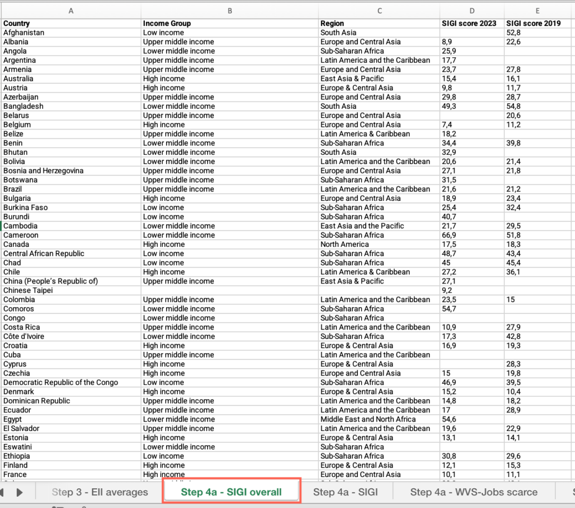Select the El Salvador cell
The image size is (575, 508).
(x=71, y=428)
